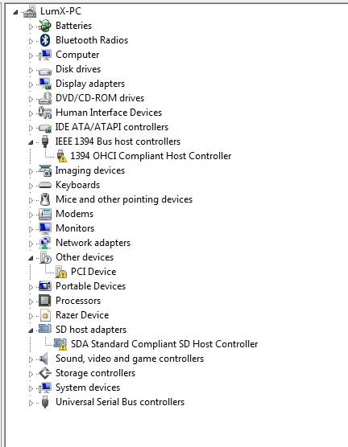Click the Processors chip icon
Screen dimensions: 348x447
point(45,301)
